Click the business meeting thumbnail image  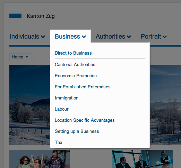(143, 159)
